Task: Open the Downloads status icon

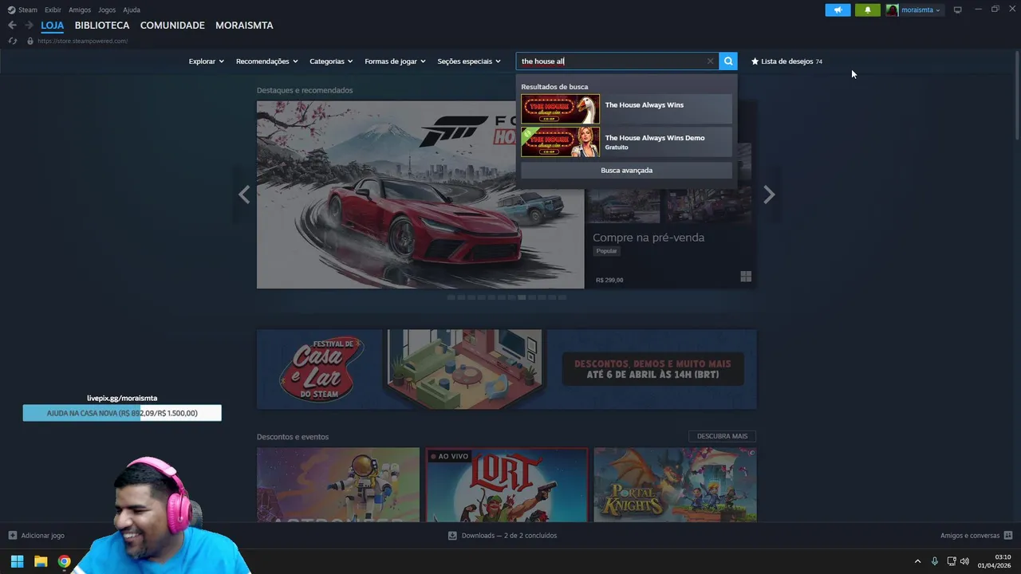Action: tap(452, 536)
